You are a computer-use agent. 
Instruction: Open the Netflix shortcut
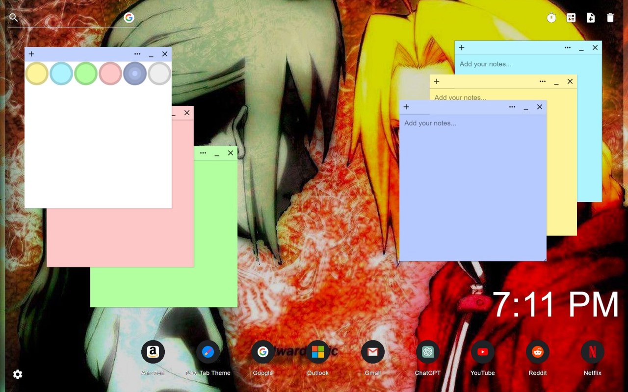click(593, 352)
